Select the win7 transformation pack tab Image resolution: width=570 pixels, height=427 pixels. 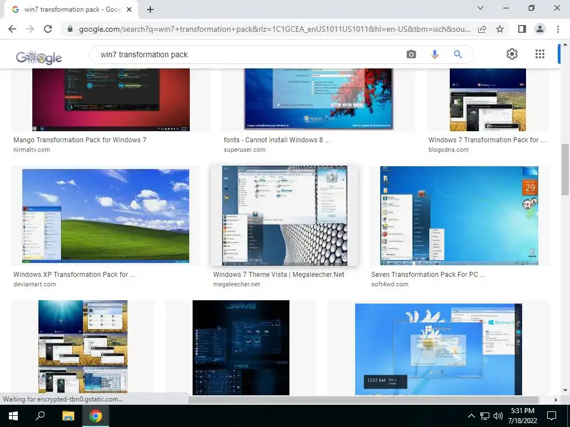point(71,10)
